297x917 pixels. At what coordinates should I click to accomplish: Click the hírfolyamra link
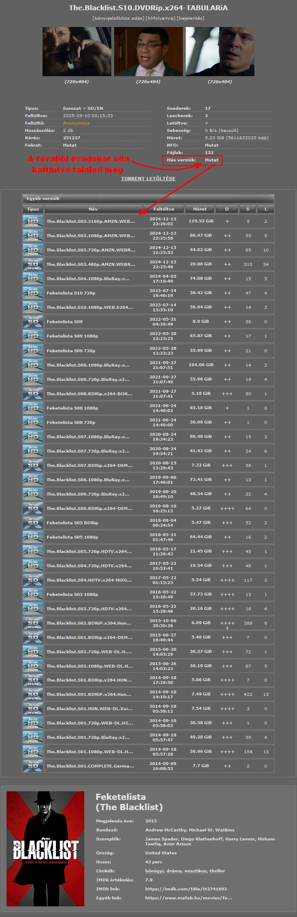161,18
